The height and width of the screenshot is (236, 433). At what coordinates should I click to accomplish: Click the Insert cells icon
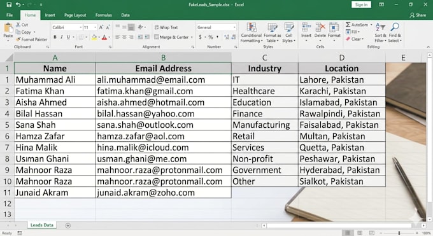click(x=306, y=27)
